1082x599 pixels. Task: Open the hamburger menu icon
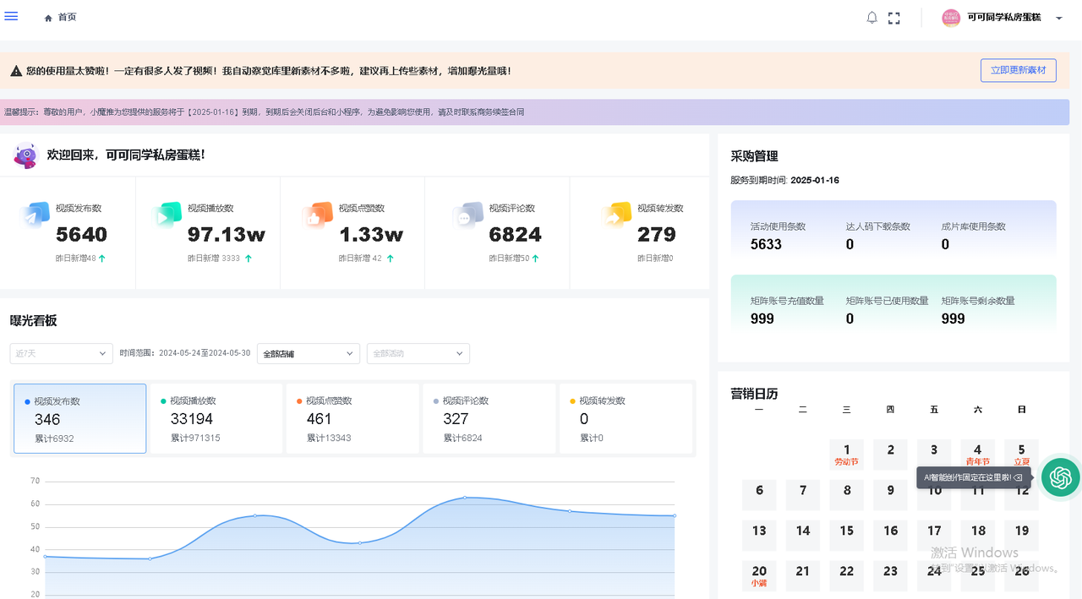tap(11, 17)
